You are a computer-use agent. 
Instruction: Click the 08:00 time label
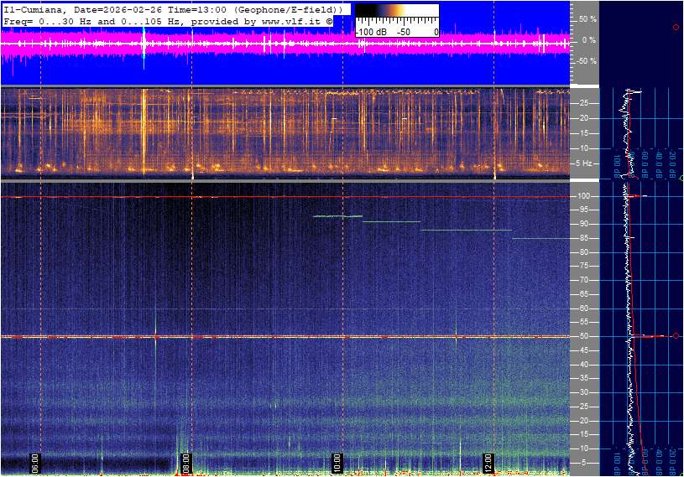186,462
